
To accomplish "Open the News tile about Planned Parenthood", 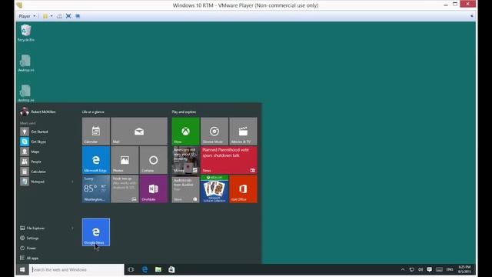I will [x=229, y=160].
